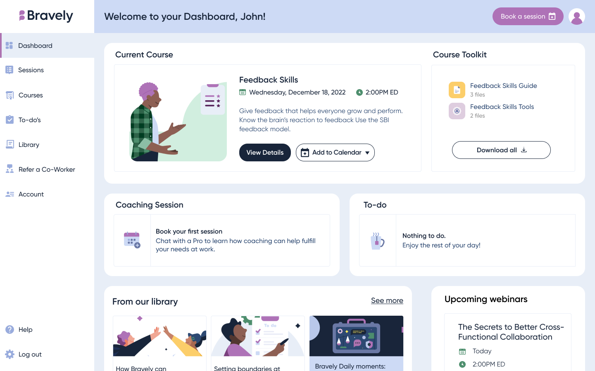Click the coffee mug icon in To-do
The image size is (595, 371).
pos(378,241)
